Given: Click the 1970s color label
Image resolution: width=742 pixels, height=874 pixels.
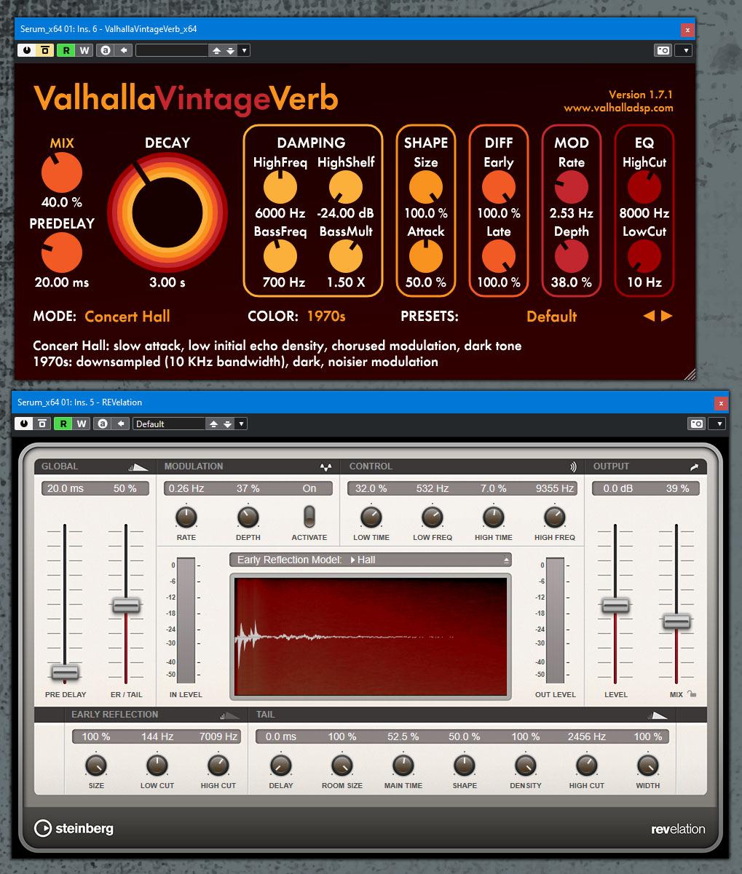Looking at the screenshot, I should [x=326, y=317].
